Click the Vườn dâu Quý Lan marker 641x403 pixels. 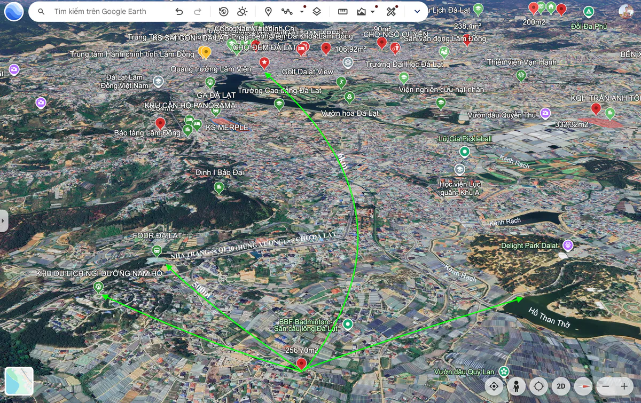click(504, 371)
